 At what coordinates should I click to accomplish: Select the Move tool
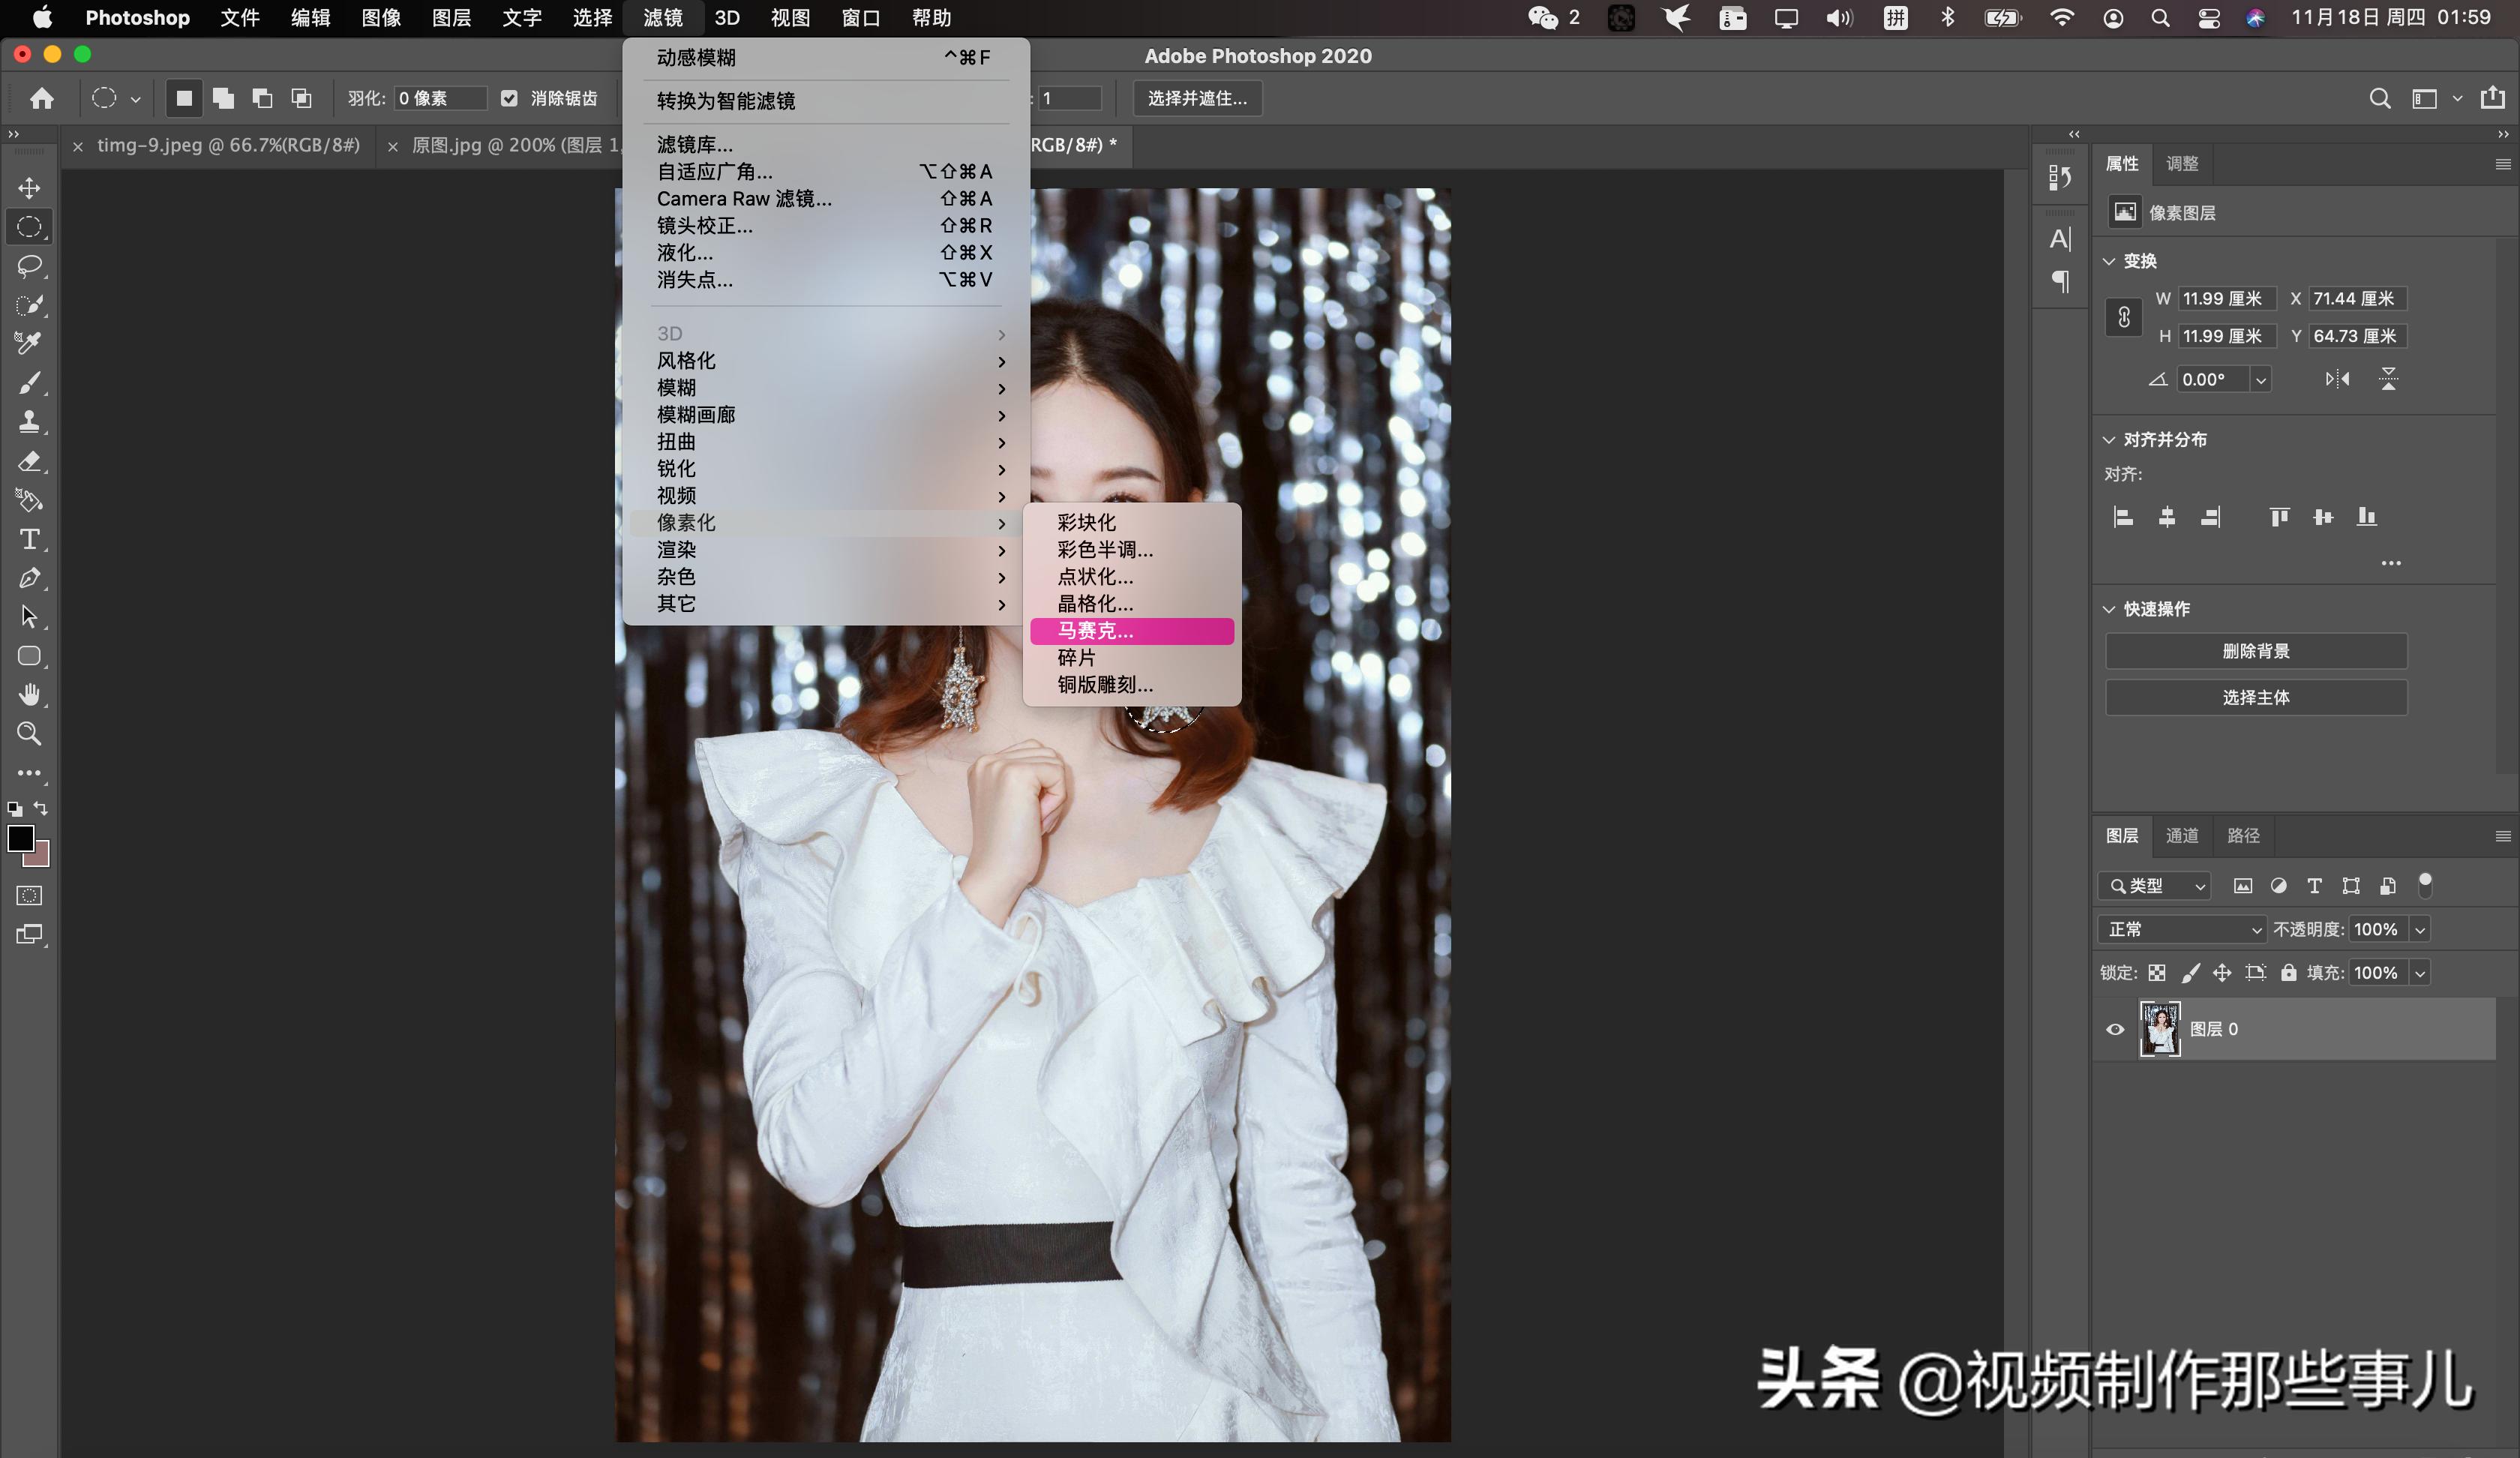(x=28, y=188)
